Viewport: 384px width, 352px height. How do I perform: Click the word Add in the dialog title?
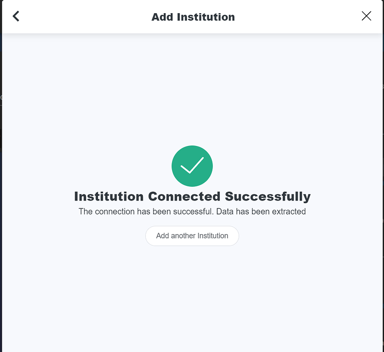(162, 17)
